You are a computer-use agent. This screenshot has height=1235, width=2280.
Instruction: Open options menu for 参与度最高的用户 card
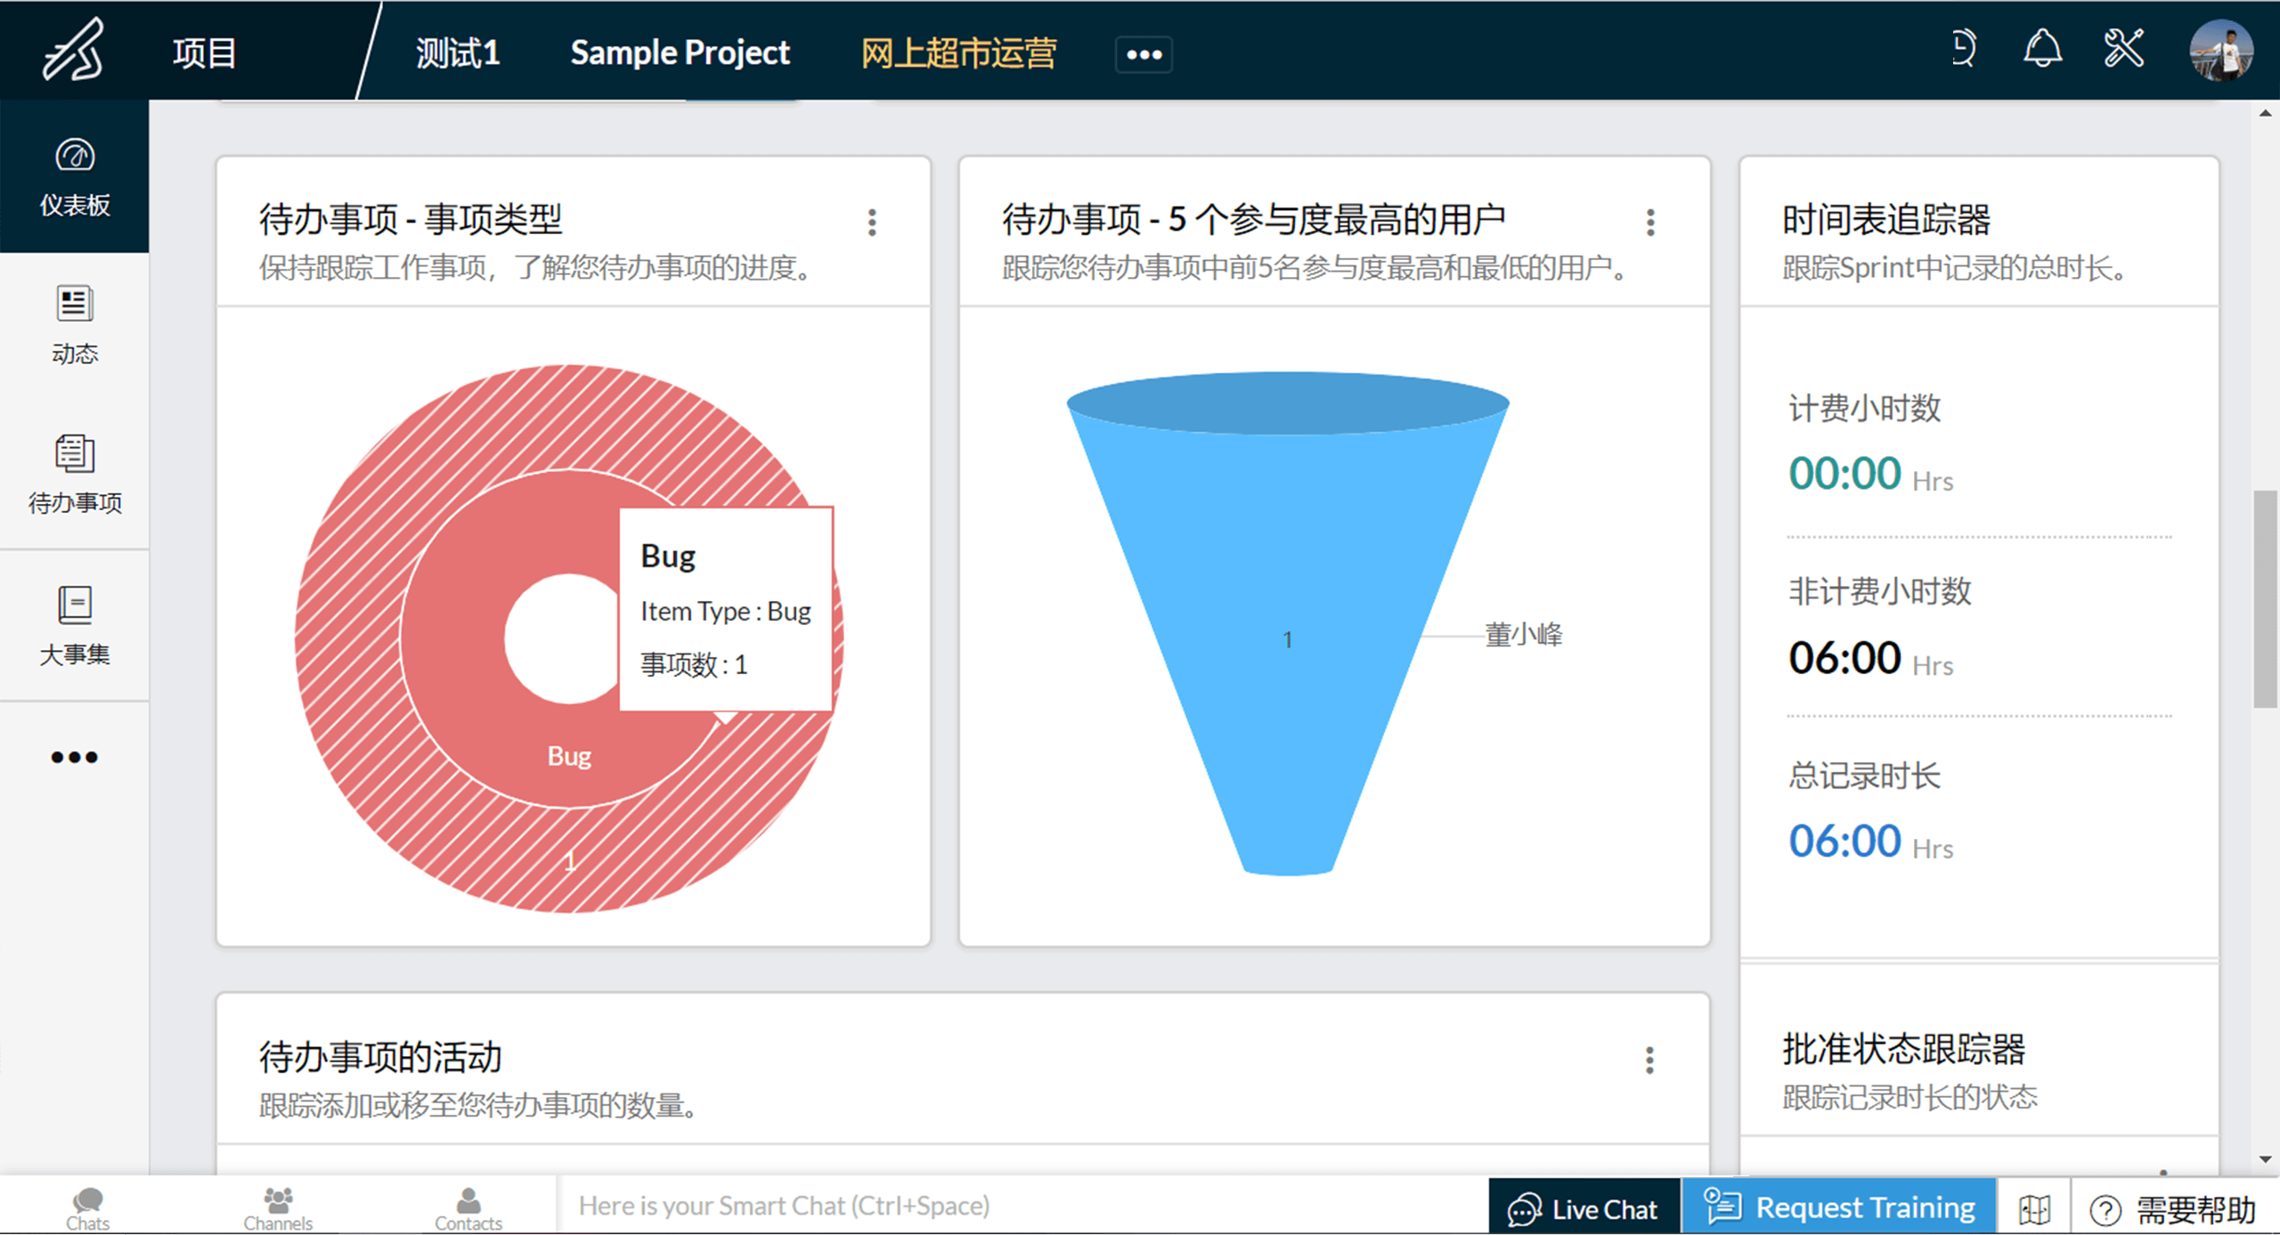click(1650, 222)
